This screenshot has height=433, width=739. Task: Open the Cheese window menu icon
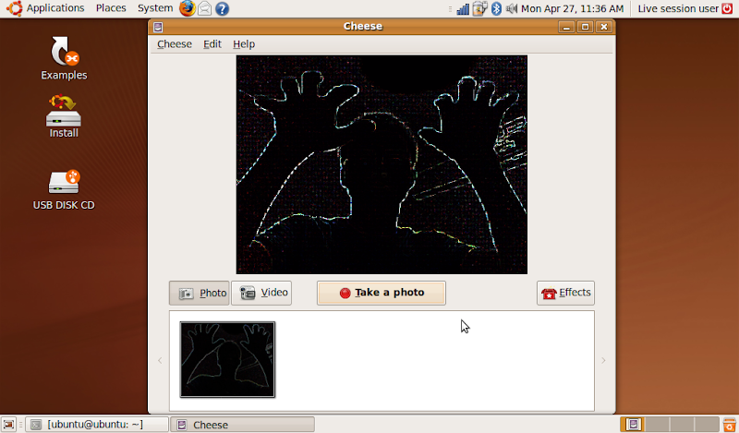[158, 28]
